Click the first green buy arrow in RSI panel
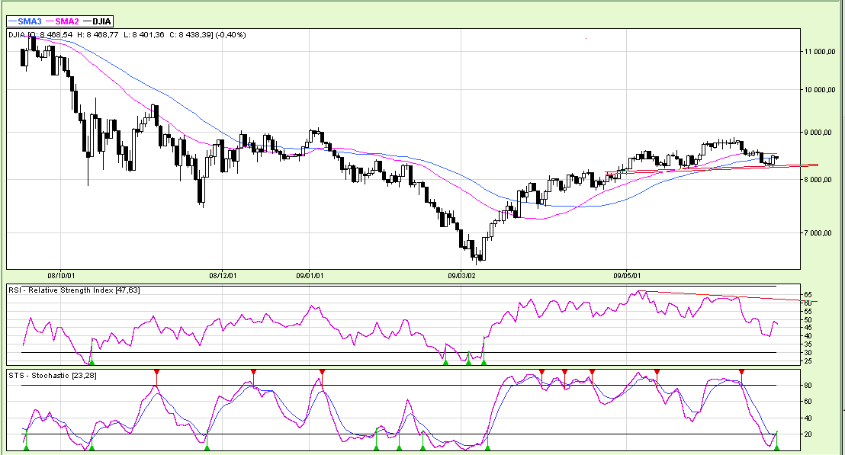 click(92, 361)
